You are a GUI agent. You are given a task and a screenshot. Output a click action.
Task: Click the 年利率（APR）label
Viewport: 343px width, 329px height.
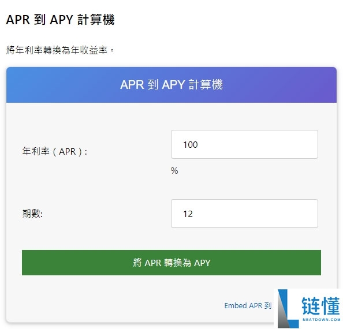click(55, 151)
